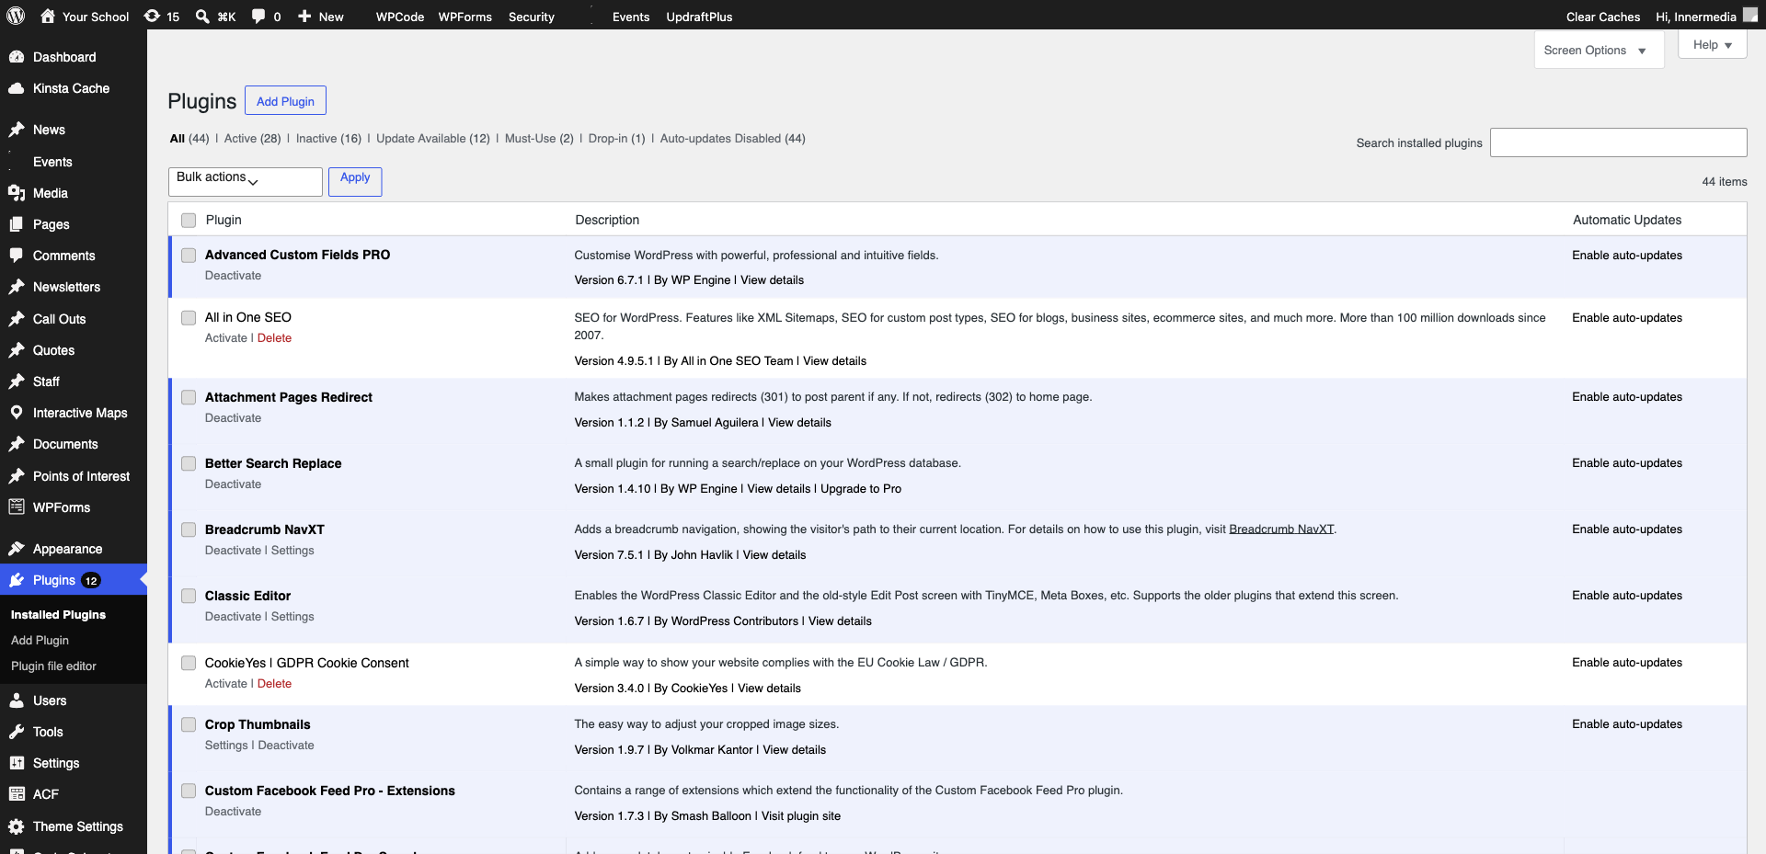The height and width of the screenshot is (854, 1766).
Task: Click the plus New icon in admin bar
Action: pyautogui.click(x=304, y=16)
